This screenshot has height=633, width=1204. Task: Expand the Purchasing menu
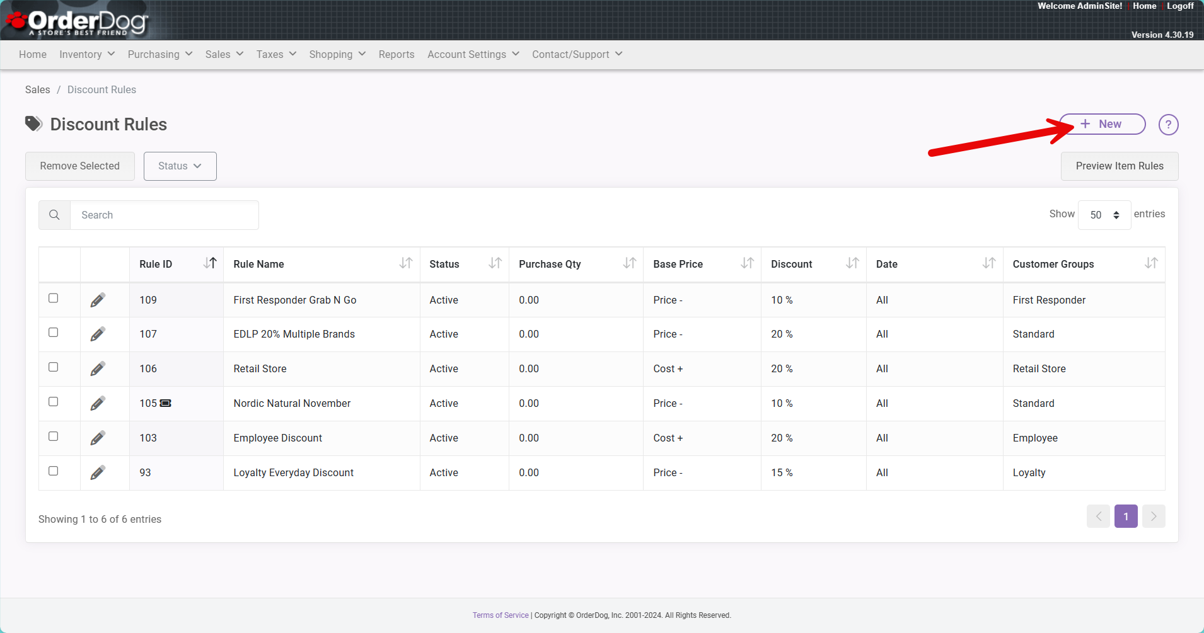(160, 54)
